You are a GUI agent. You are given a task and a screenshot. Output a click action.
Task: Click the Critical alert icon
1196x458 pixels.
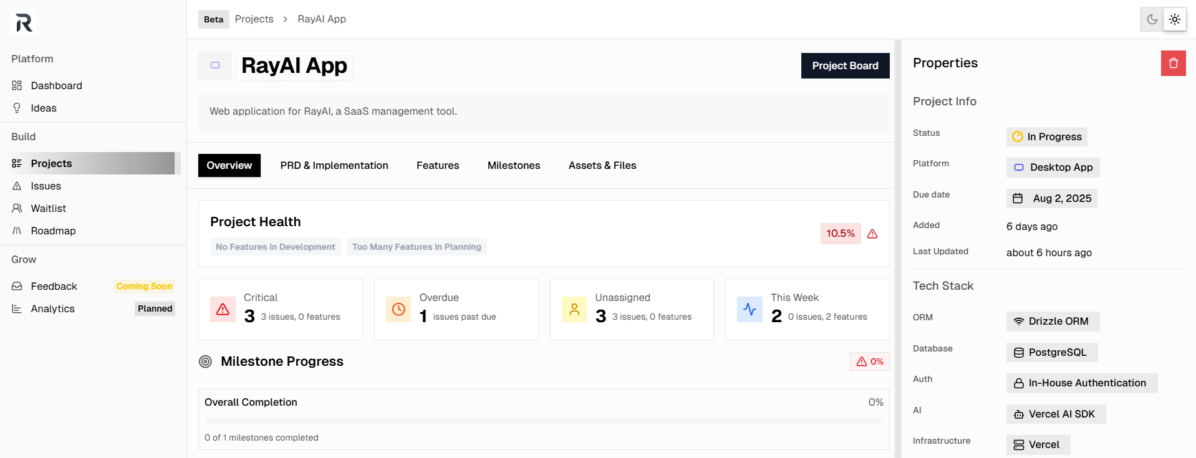223,309
